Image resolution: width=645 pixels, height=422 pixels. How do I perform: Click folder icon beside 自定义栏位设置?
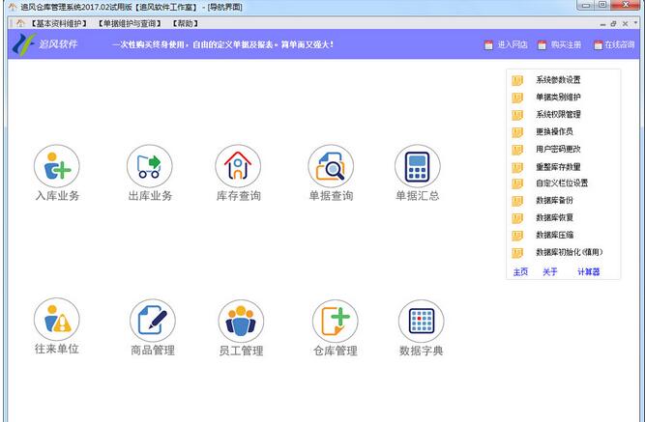[517, 183]
